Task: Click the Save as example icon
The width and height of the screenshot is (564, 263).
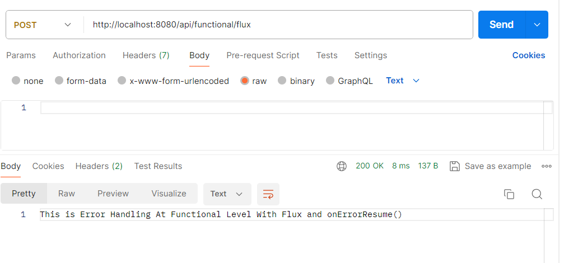Action: [455, 166]
